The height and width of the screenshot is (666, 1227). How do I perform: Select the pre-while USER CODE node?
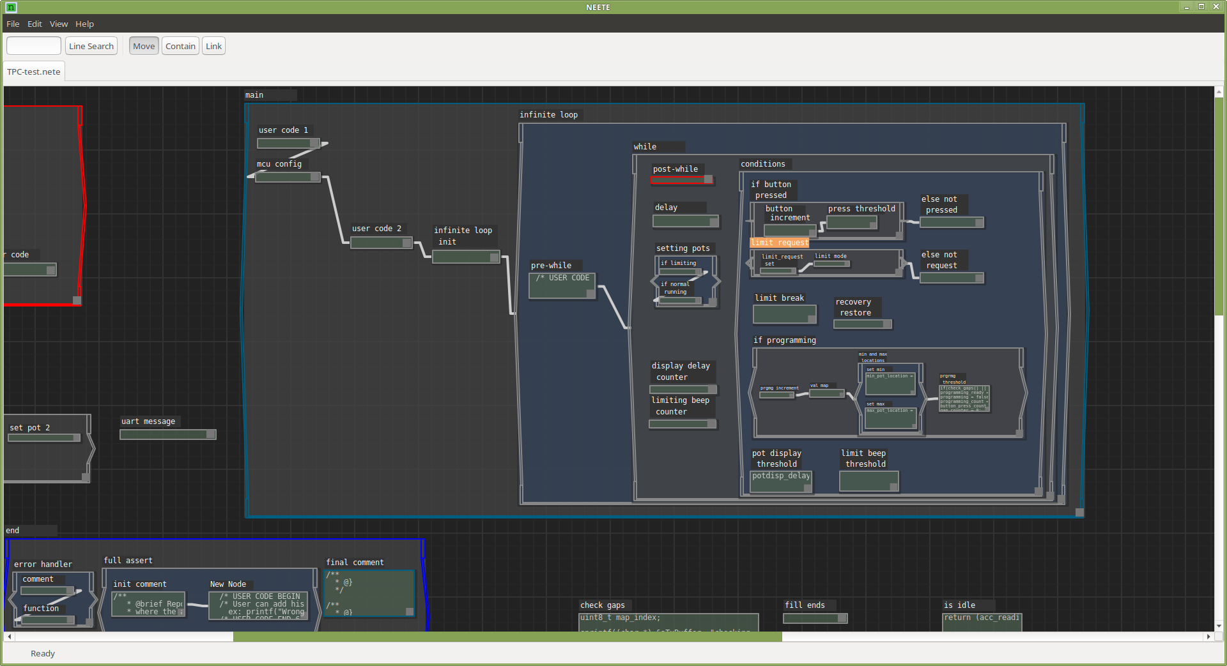[x=562, y=285]
